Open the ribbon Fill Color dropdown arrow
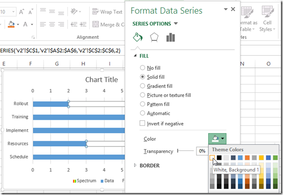This screenshot has height=195, width=283. [x=18, y=24]
